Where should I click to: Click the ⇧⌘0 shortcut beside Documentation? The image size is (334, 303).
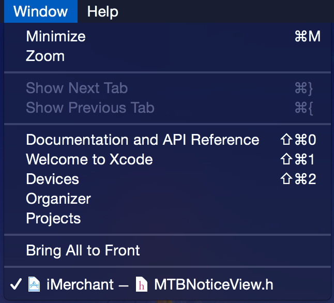click(x=297, y=140)
